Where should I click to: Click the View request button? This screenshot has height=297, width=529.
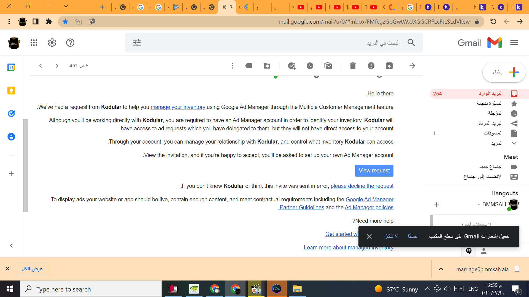[374, 170]
